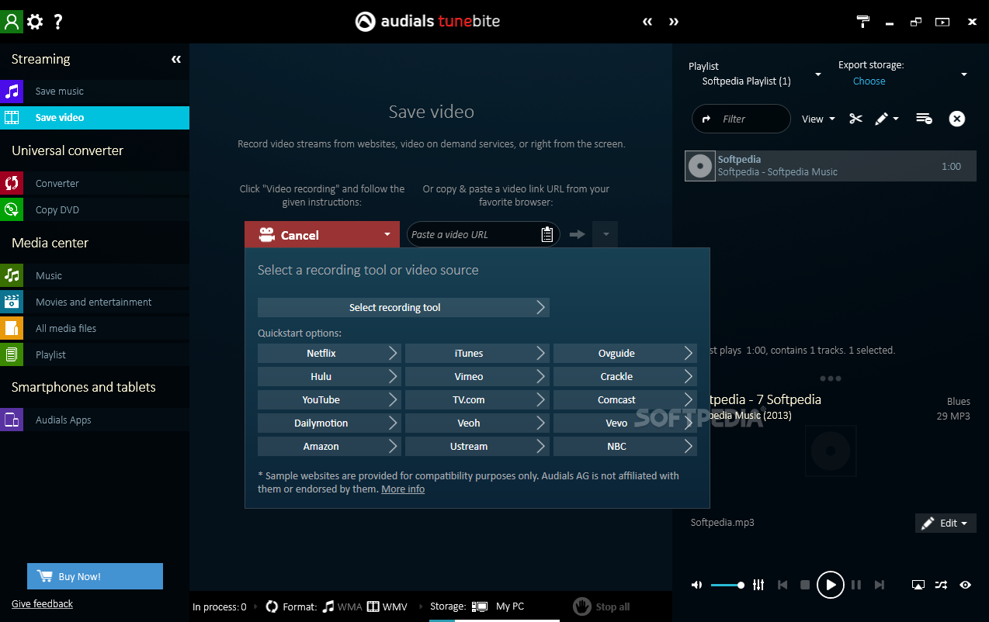Open the Storage My PC selector
Viewport: 989px width, 622px height.
pos(477,606)
